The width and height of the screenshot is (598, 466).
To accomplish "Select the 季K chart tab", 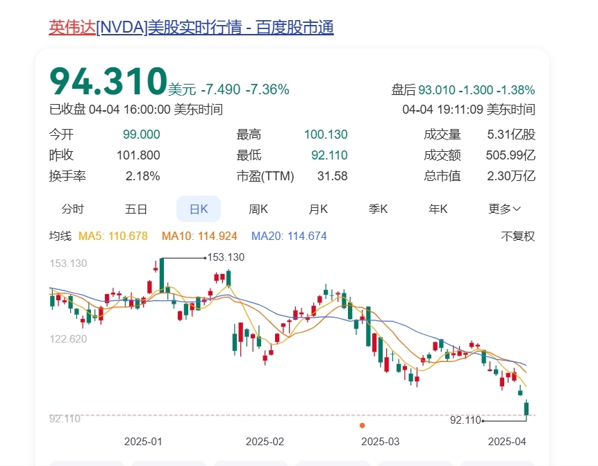I will coord(378,209).
